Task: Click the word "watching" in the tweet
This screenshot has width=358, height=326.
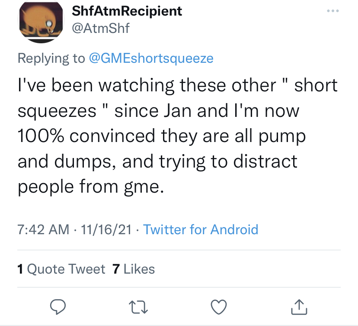Action: click(x=136, y=85)
